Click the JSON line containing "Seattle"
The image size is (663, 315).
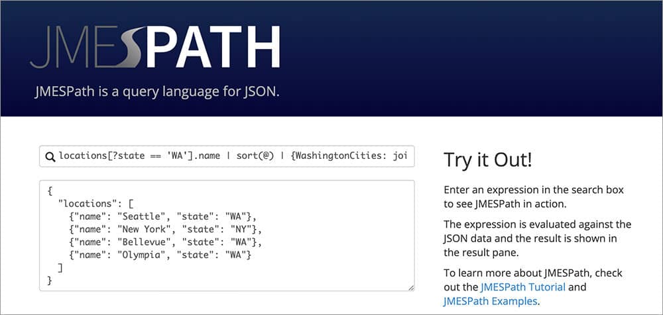pos(163,216)
